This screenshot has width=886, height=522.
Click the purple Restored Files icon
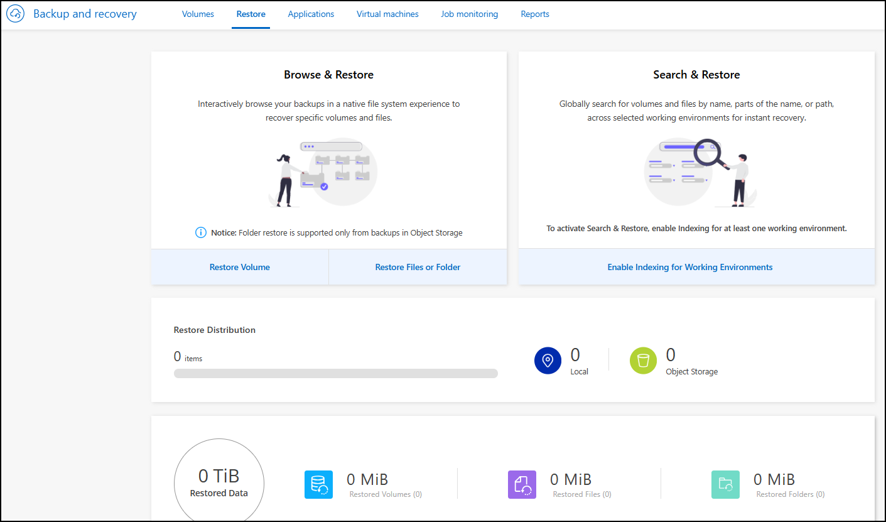click(x=522, y=484)
